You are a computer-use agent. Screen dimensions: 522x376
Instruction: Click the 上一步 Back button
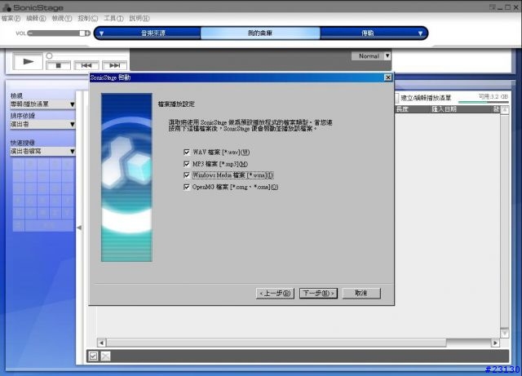(x=275, y=294)
